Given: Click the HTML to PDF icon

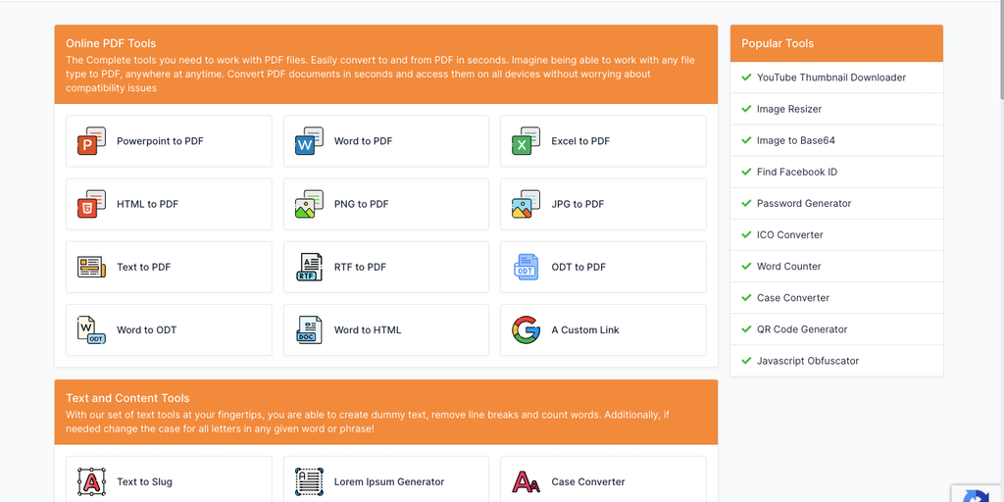Looking at the screenshot, I should click(91, 204).
